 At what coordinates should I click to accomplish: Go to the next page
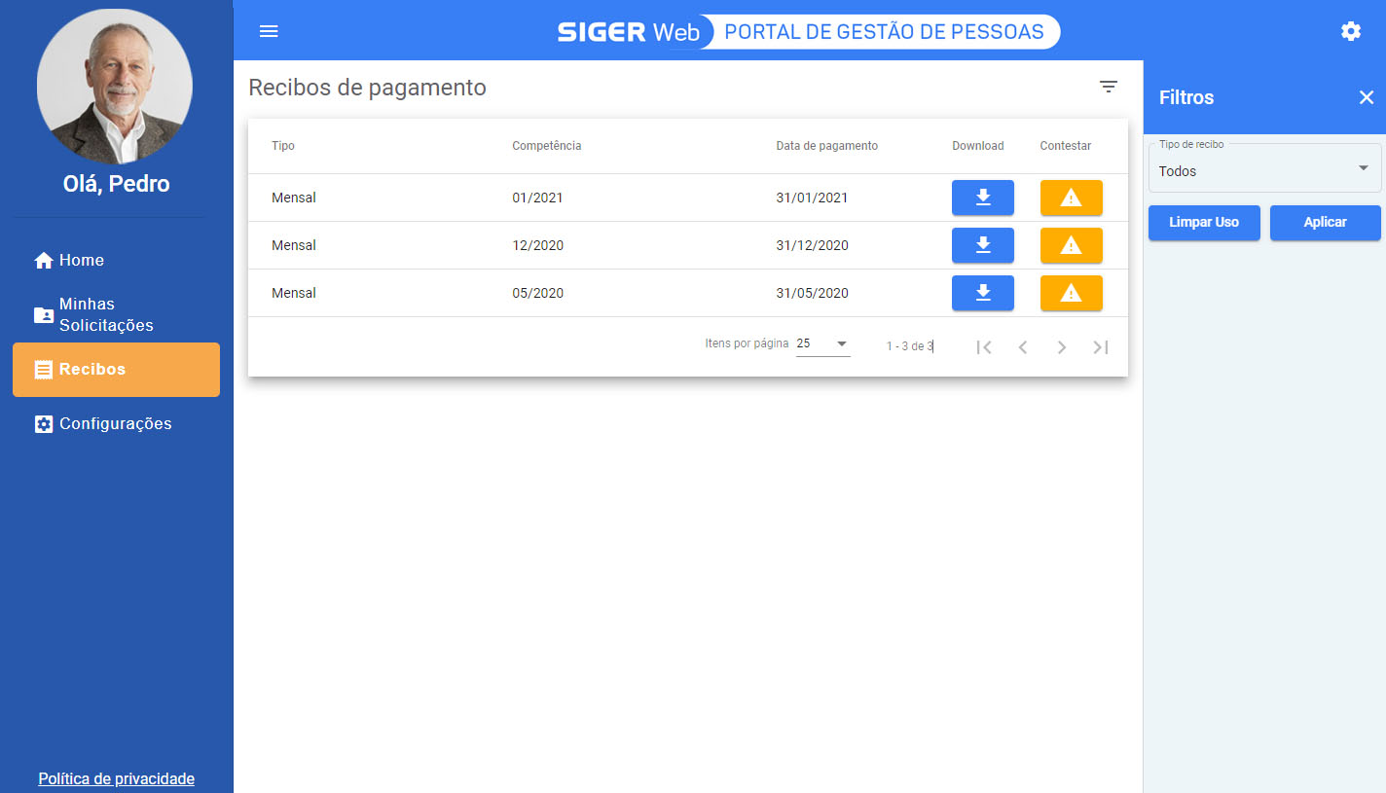tap(1062, 347)
